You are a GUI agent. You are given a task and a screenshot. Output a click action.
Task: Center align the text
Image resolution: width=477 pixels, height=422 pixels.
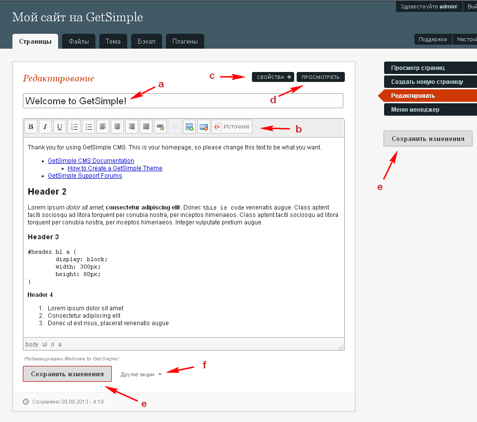pos(117,127)
